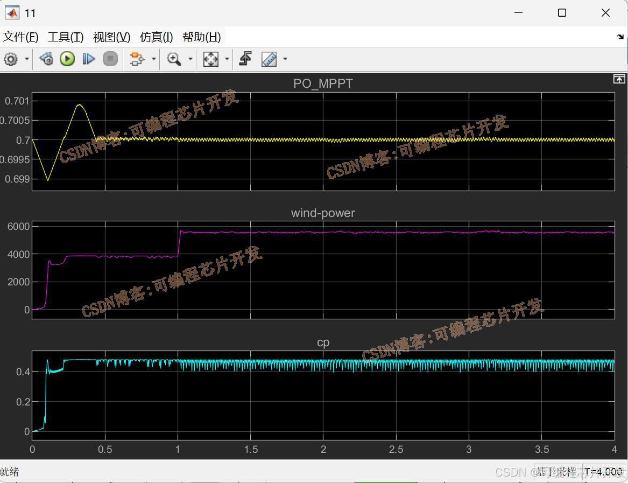
Task: Click the magenta step rise in wind-power plot
Action: [x=179, y=243]
